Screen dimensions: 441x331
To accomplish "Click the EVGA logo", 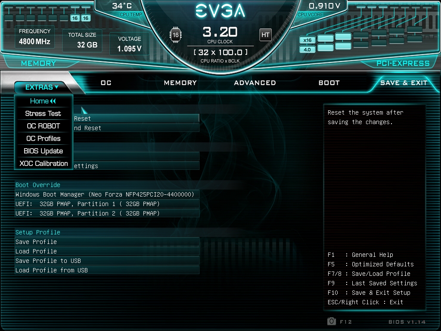I will click(x=220, y=11).
